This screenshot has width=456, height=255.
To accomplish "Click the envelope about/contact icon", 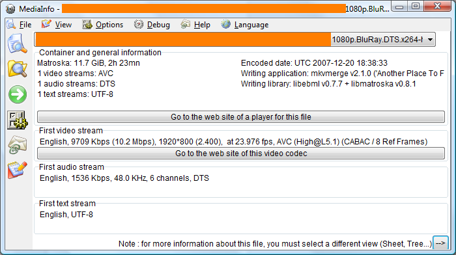I will tap(18, 144).
